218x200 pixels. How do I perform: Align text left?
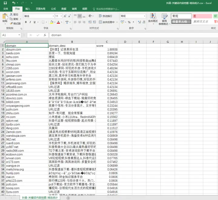75,22
